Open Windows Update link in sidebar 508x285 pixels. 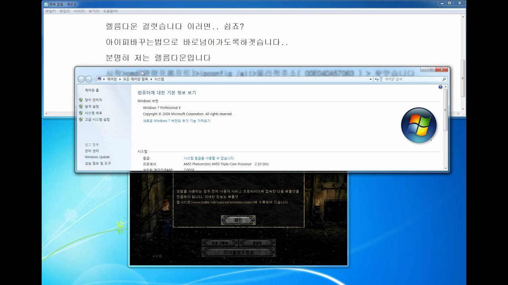click(x=97, y=157)
